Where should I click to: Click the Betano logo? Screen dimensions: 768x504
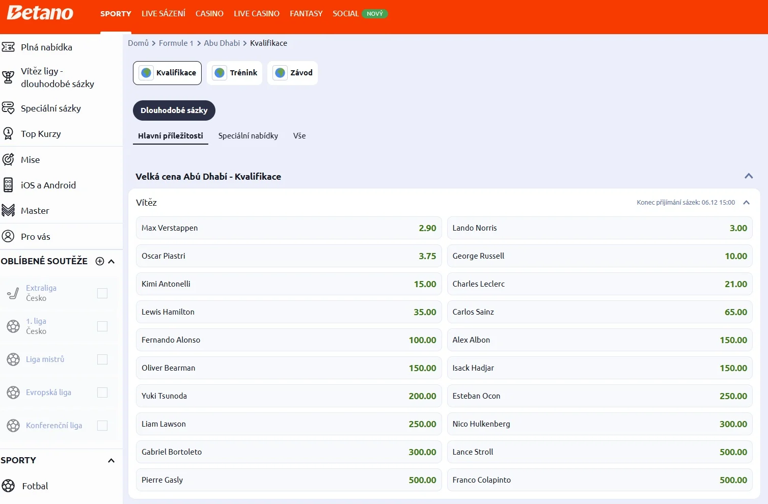coord(40,13)
